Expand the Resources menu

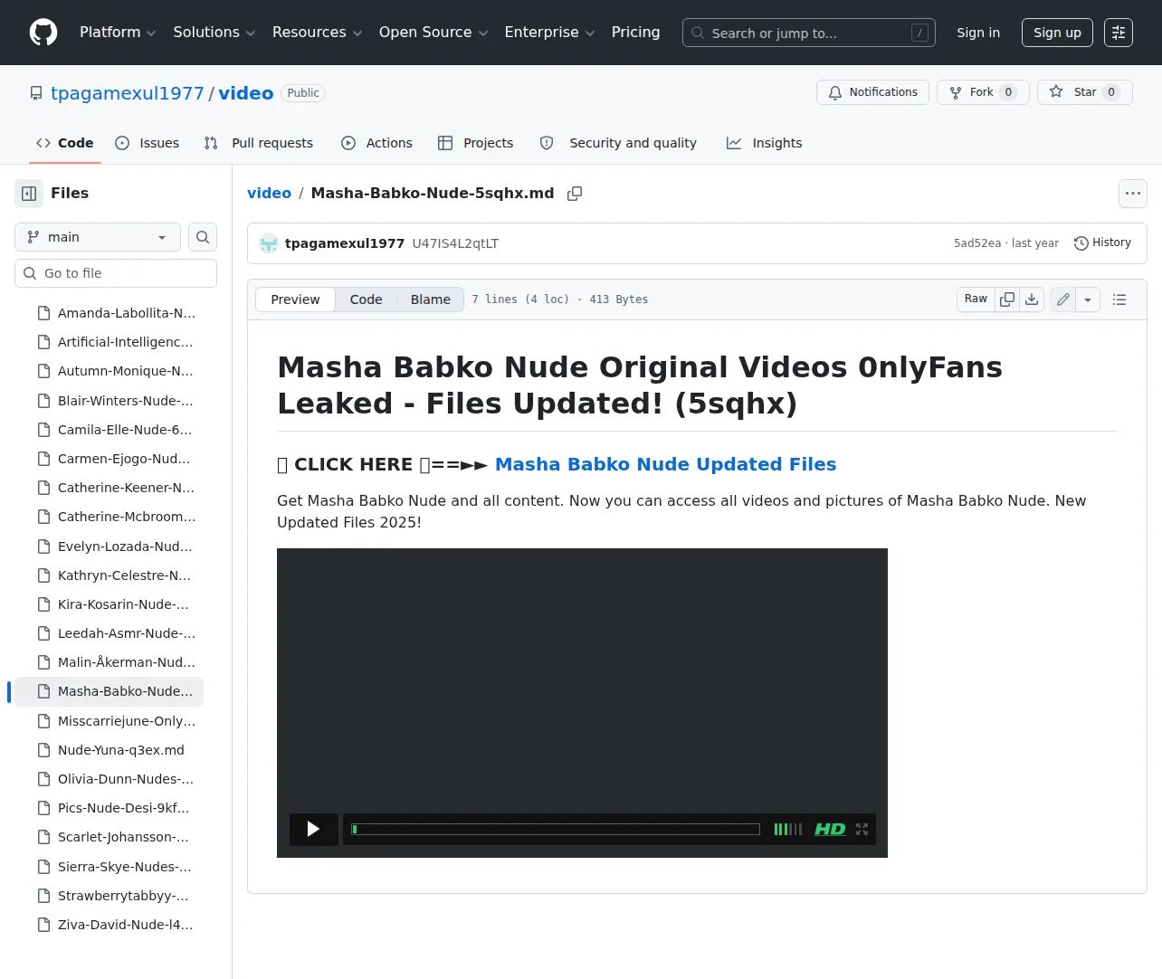tap(317, 33)
